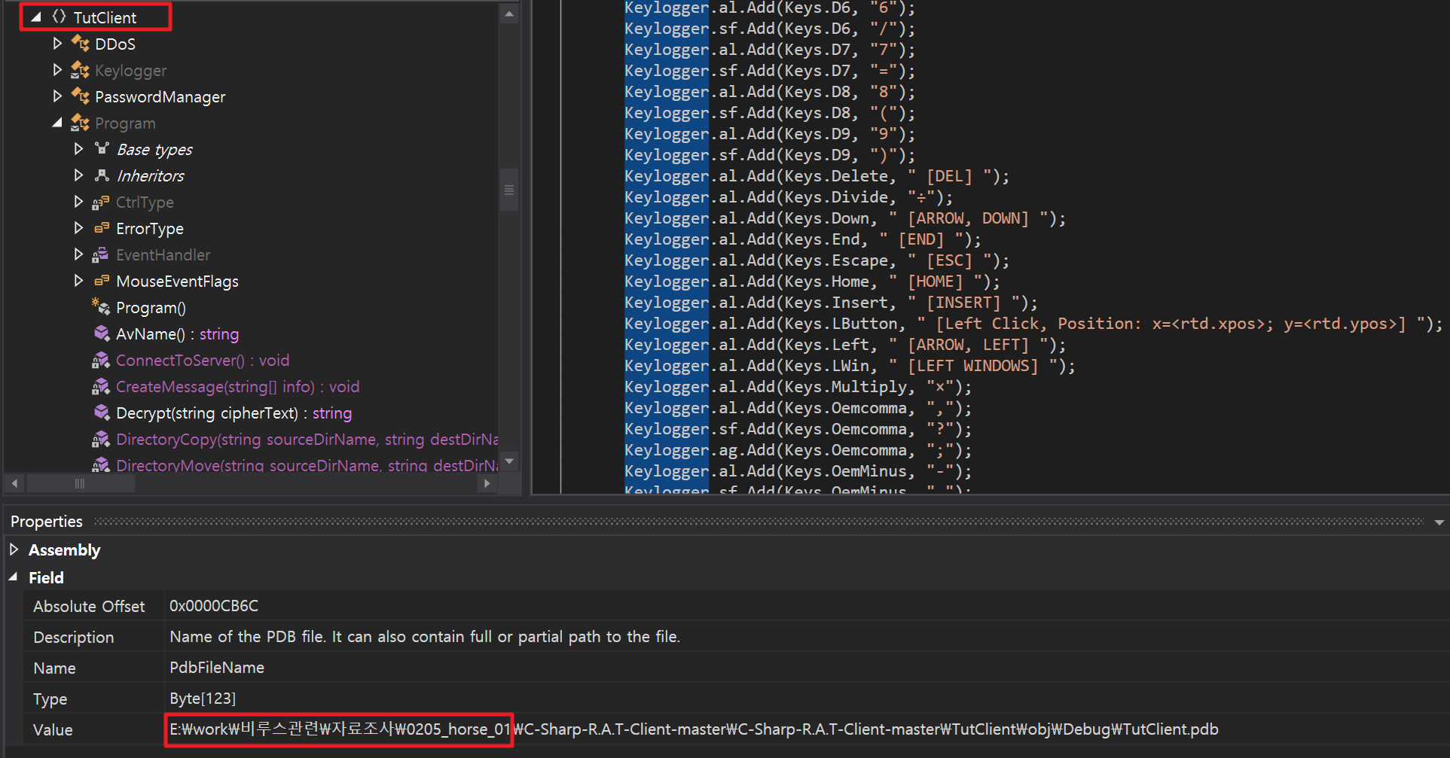Screen dimensions: 1450x758
Task: Click the Base types icon
Action: (x=102, y=149)
